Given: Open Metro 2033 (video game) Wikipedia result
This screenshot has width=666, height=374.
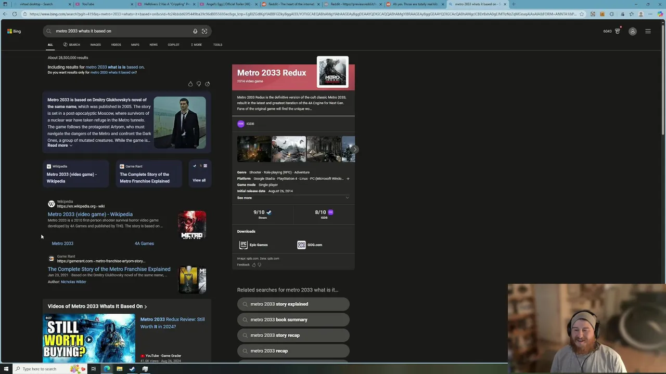Looking at the screenshot, I should coord(90,214).
